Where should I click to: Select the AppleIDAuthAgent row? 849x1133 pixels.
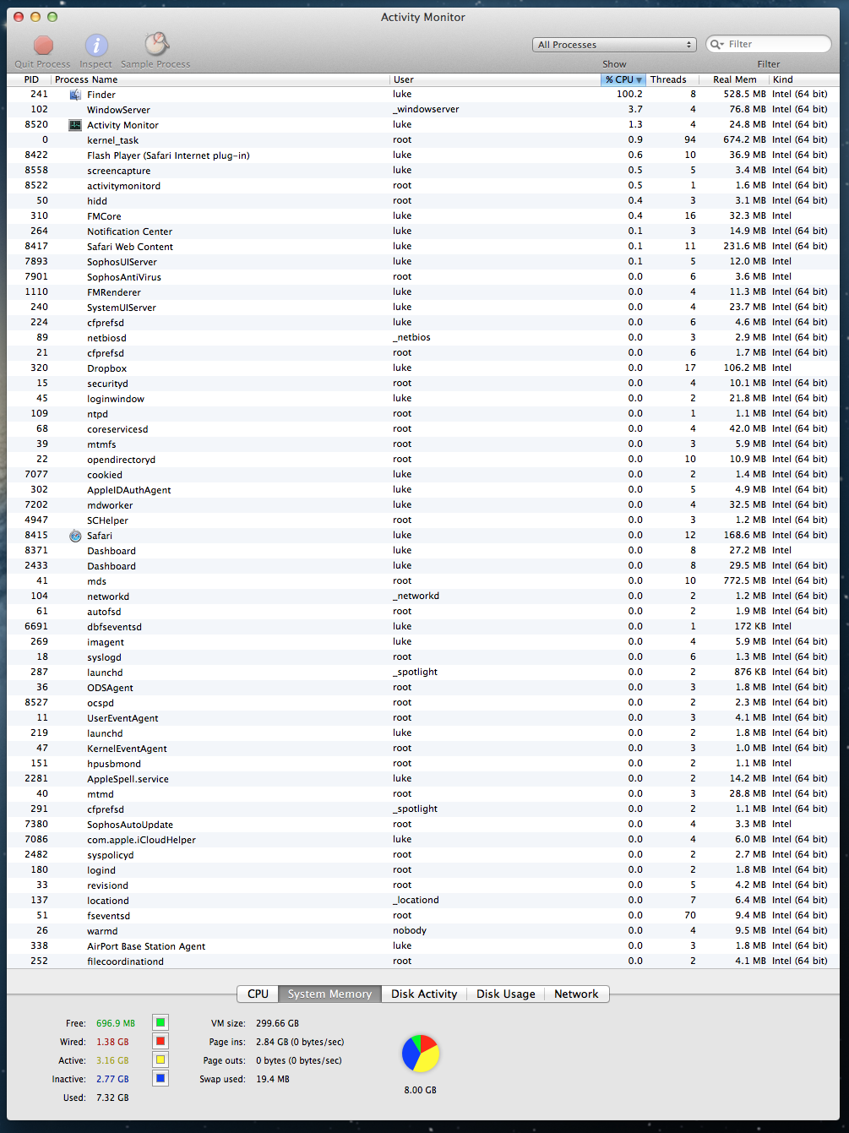pos(424,490)
